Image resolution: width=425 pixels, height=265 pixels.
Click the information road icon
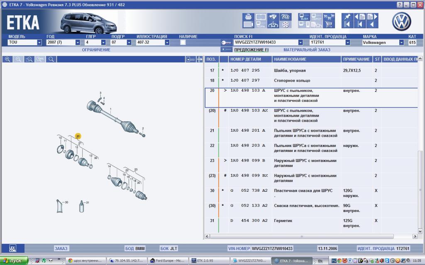pyautogui.click(x=273, y=24)
